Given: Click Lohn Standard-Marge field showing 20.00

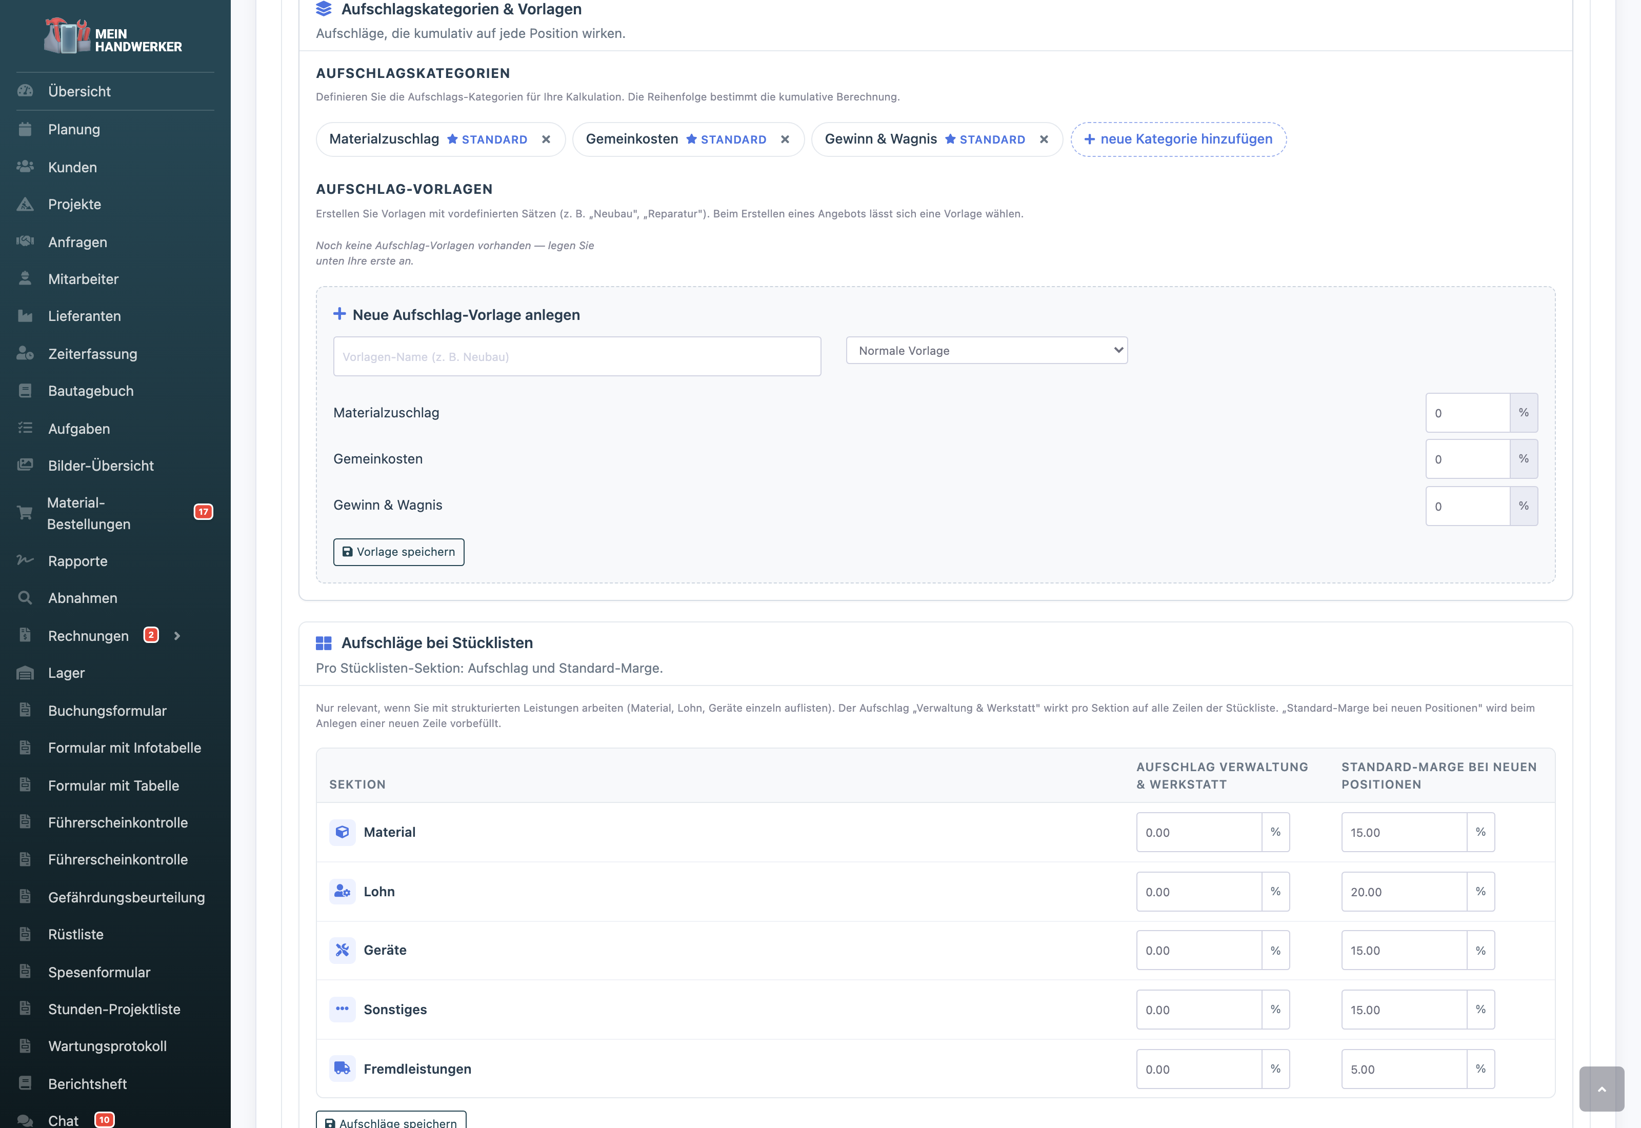Looking at the screenshot, I should [x=1404, y=891].
